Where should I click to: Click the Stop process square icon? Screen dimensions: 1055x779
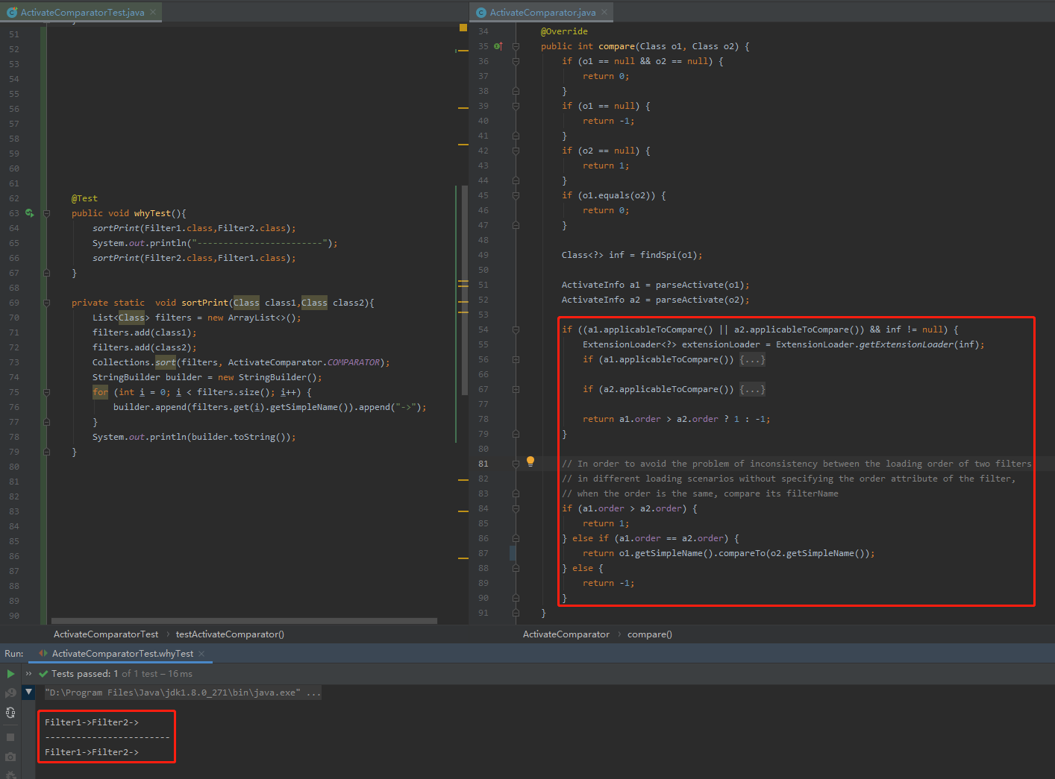(10, 737)
